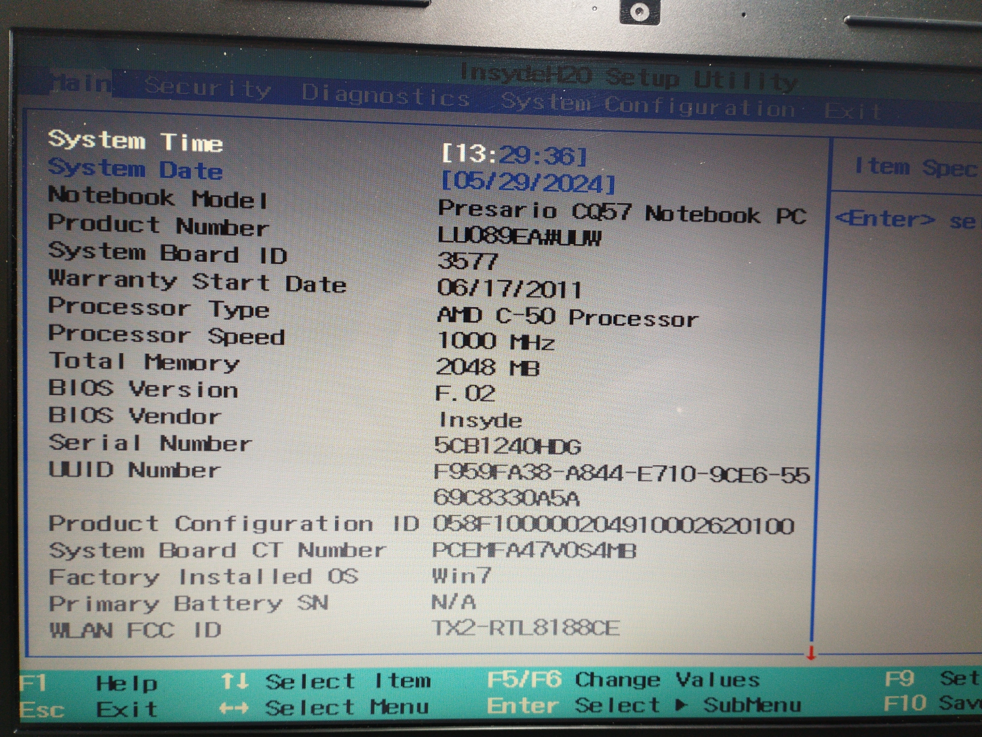The width and height of the screenshot is (982, 737).
Task: Click the Product Number label
Action: tap(158, 225)
